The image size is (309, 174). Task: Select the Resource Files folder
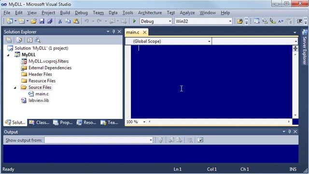click(42, 81)
